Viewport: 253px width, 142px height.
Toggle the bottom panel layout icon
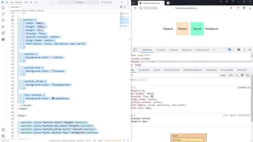[x=106, y=2]
